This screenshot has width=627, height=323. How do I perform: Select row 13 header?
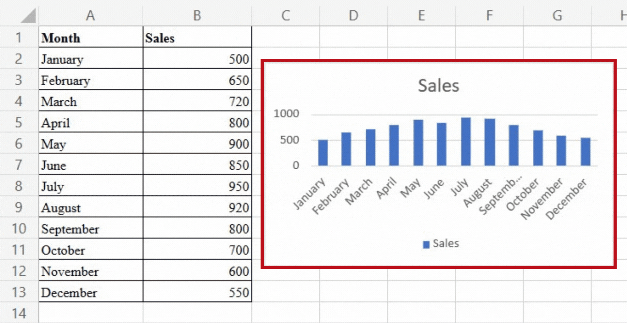pos(19,292)
